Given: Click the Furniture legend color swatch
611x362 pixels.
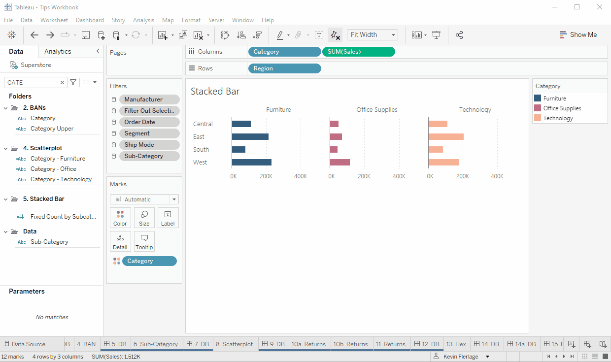Looking at the screenshot, I should point(538,99).
